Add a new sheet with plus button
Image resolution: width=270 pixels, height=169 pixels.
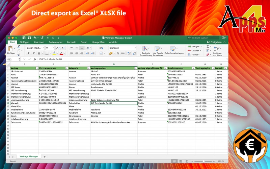click(x=45, y=157)
